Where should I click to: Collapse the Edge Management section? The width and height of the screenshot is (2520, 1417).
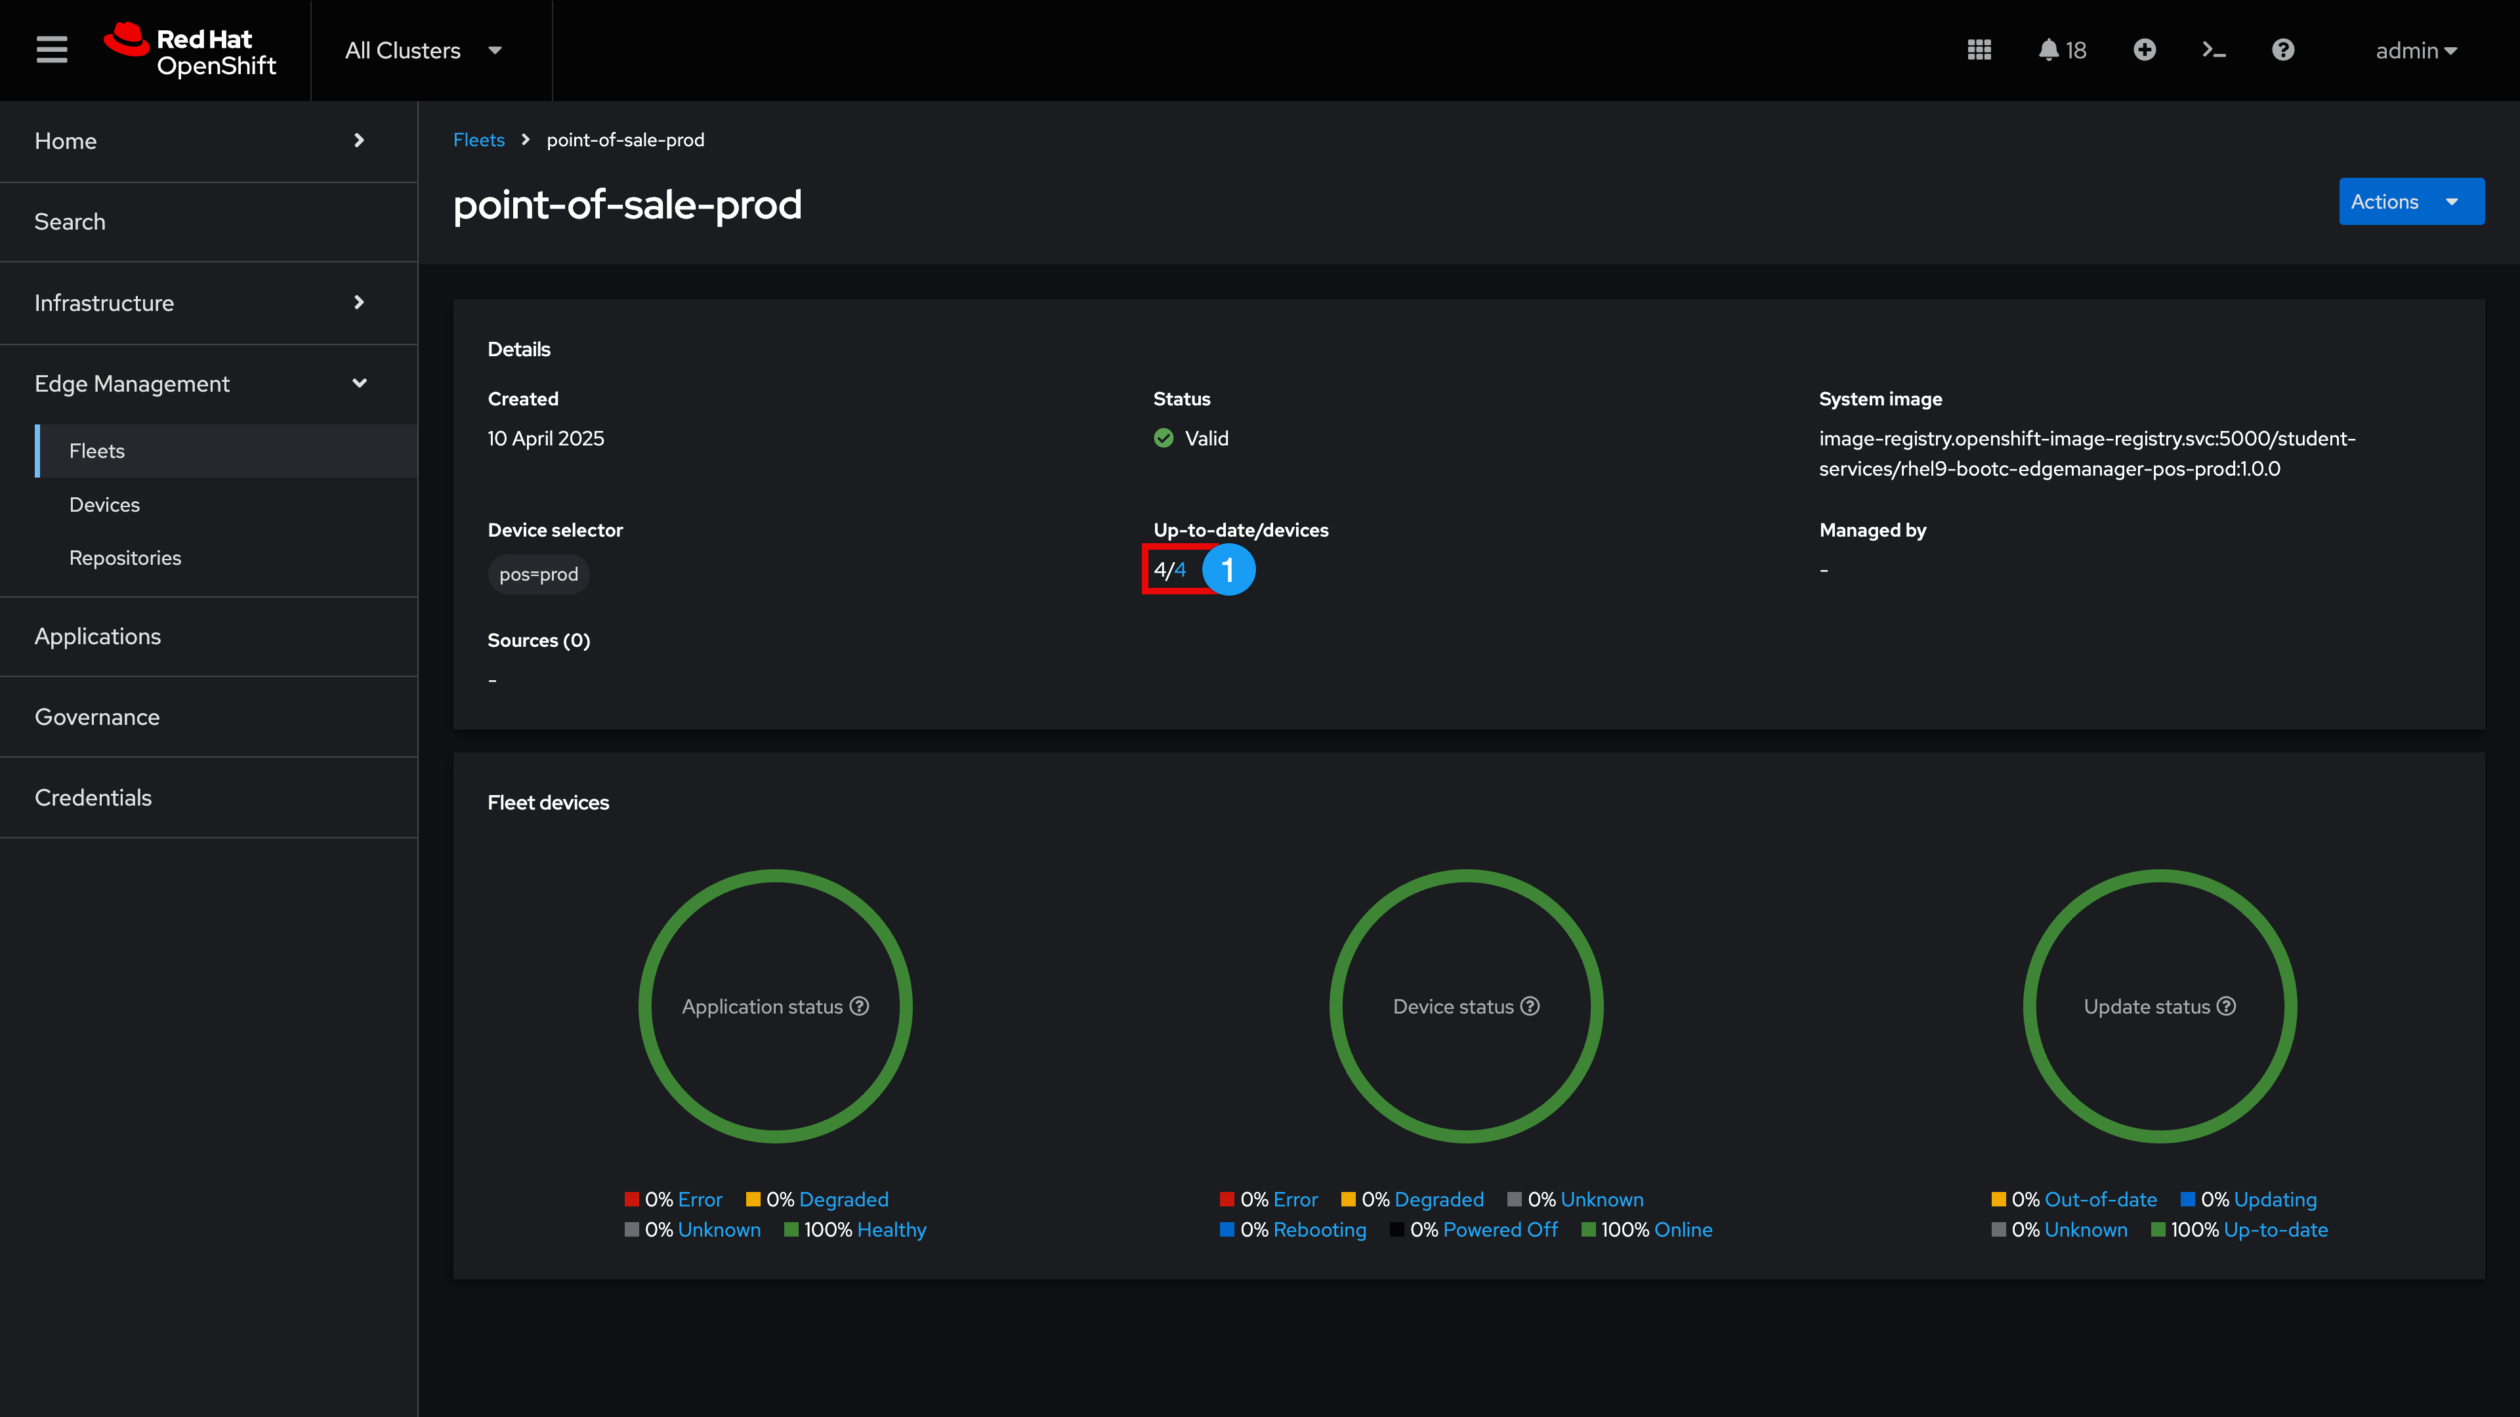pyautogui.click(x=209, y=383)
